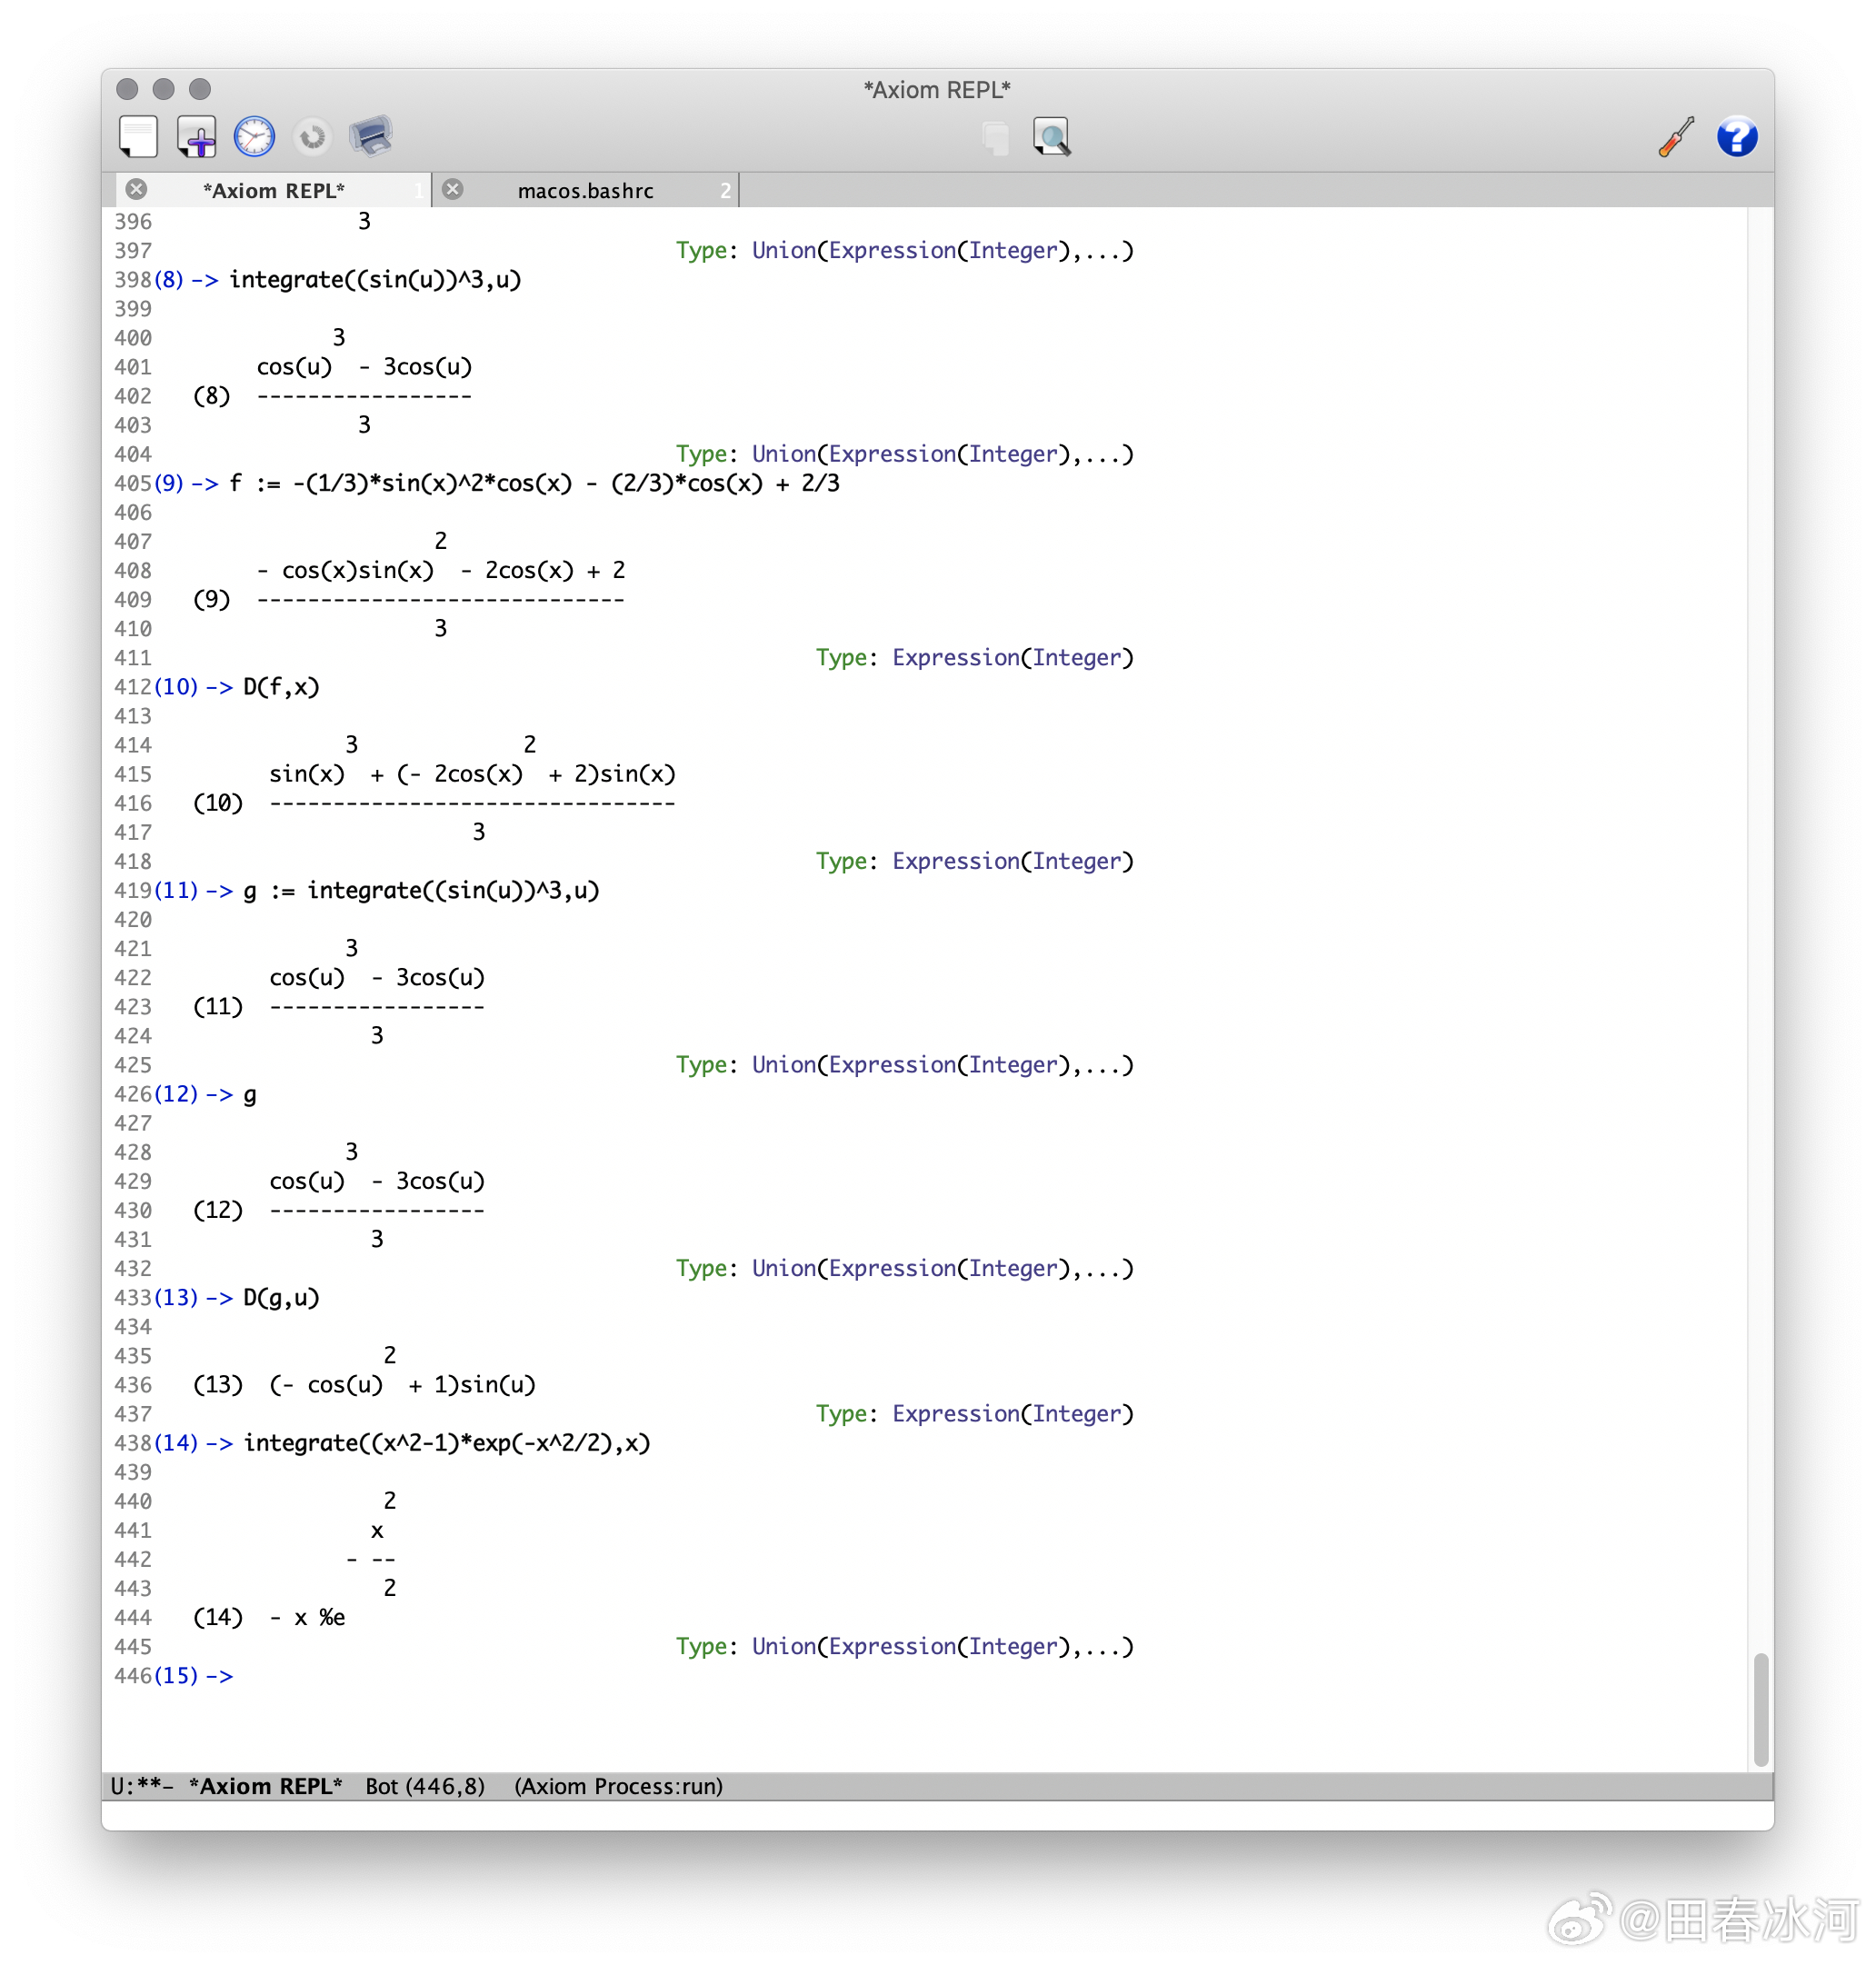Click the (Axiom Process:run) mode indicator
The width and height of the screenshot is (1876, 1965).
(x=618, y=1786)
